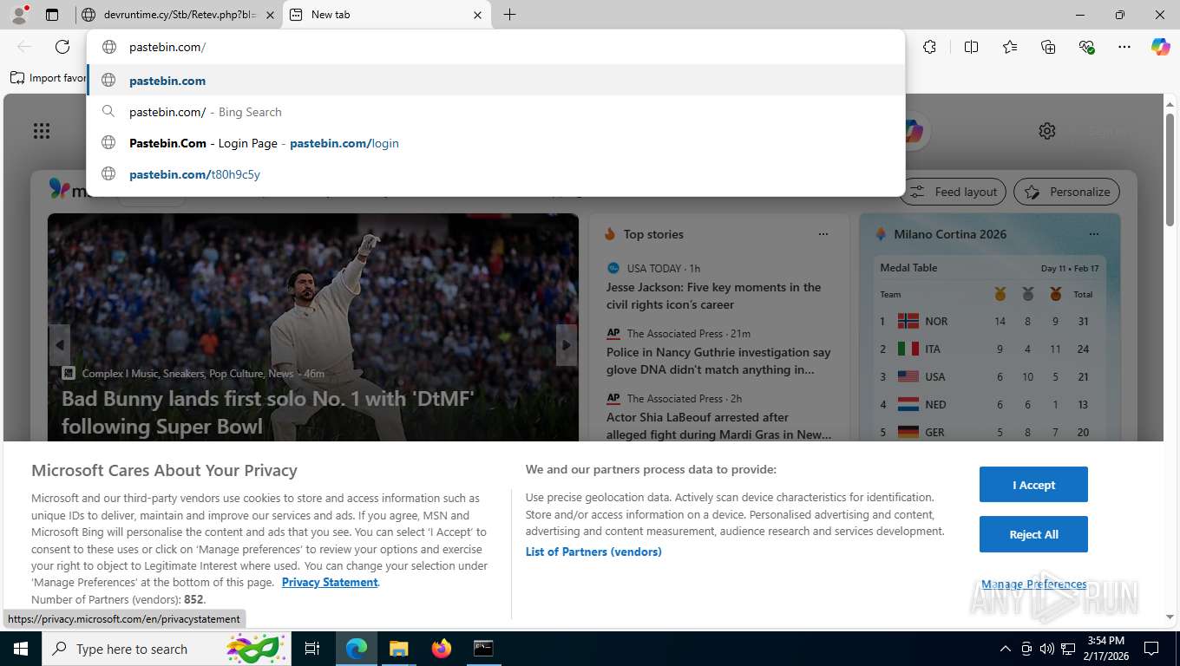Open the Manage Preferences link
Image resolution: width=1180 pixels, height=666 pixels.
[1033, 584]
